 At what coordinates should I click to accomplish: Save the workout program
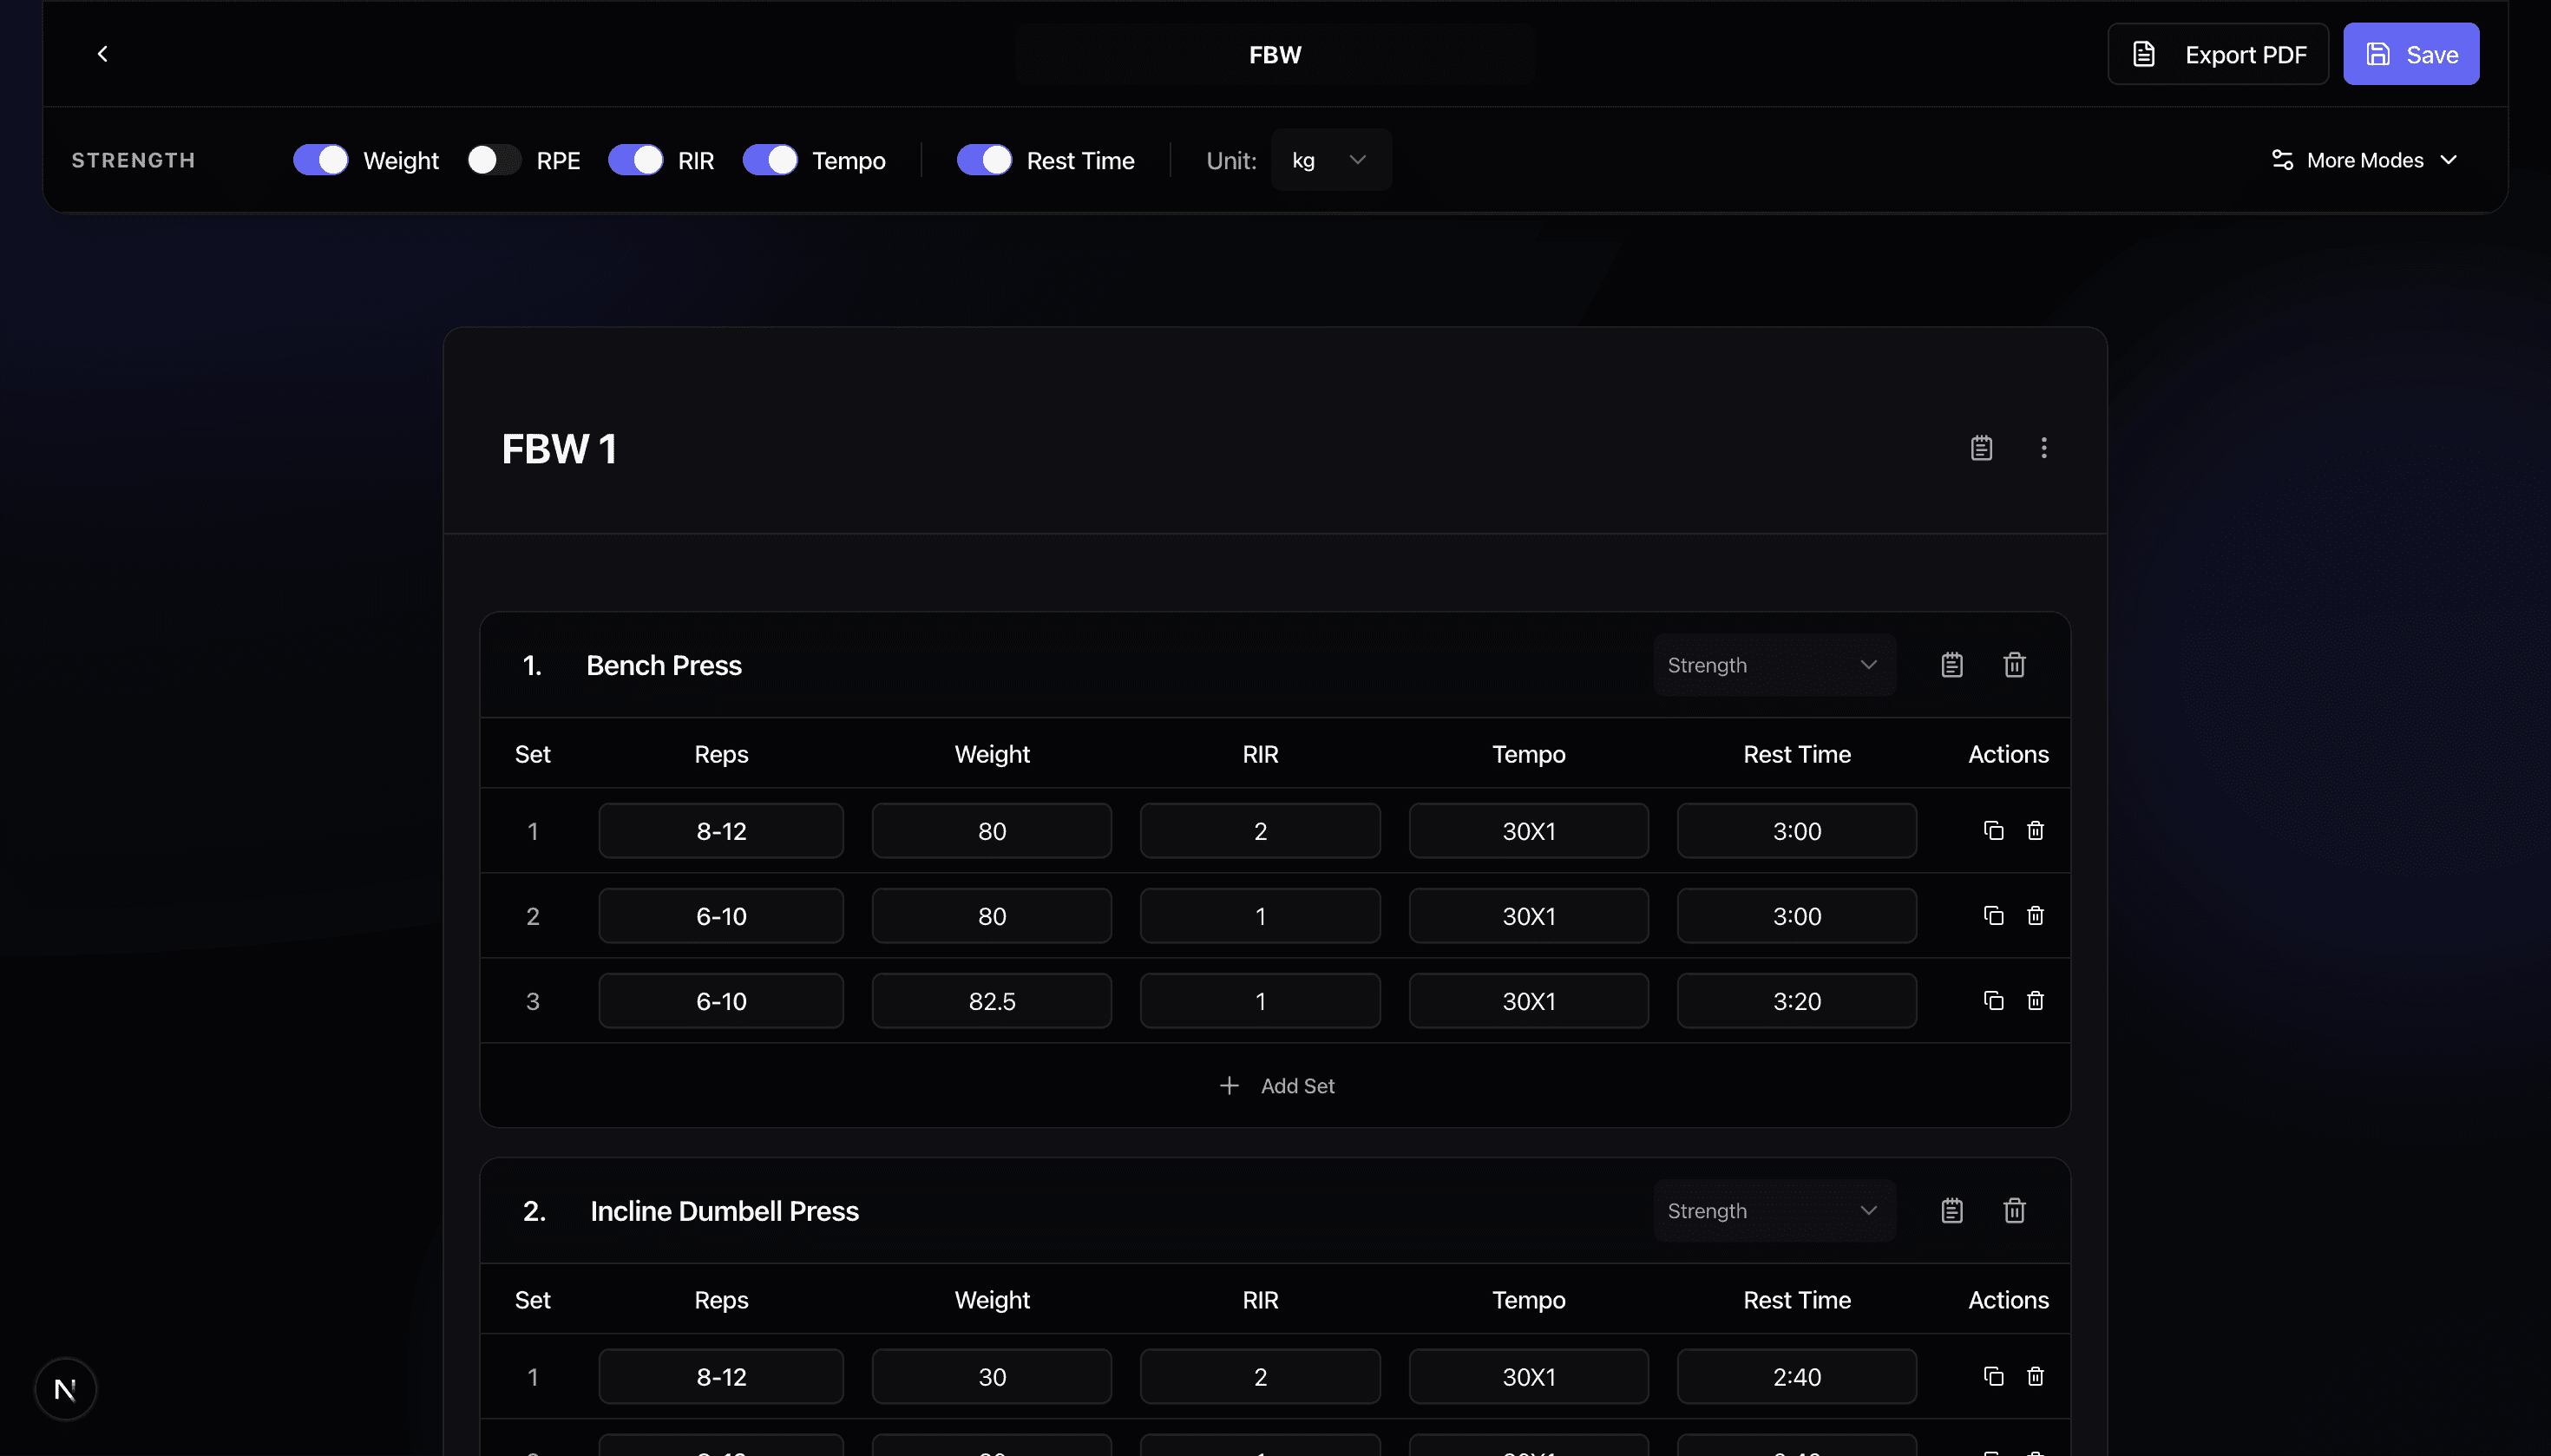pyautogui.click(x=2410, y=54)
